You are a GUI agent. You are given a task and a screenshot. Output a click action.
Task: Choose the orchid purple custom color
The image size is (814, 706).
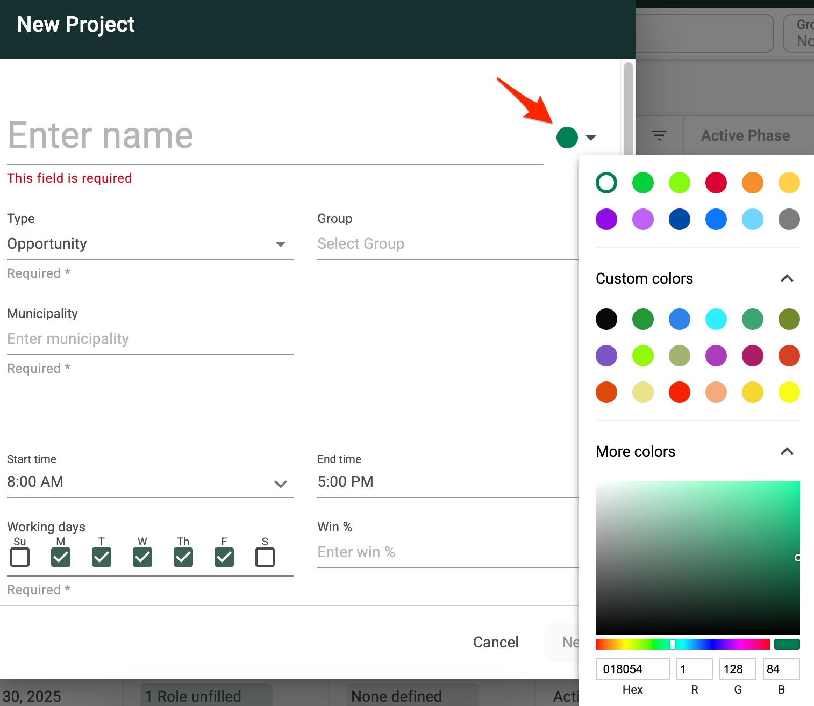click(716, 356)
